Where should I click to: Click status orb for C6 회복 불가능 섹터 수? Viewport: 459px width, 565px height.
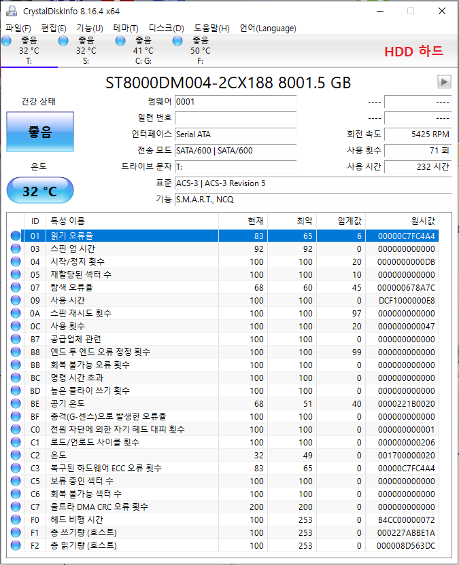tap(16, 494)
